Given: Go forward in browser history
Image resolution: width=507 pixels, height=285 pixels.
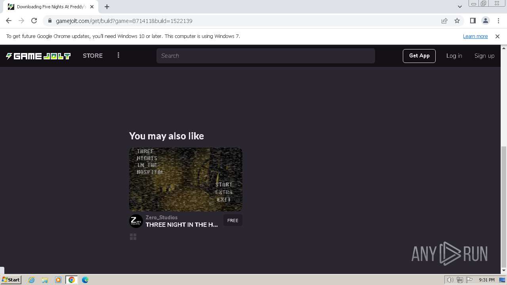Looking at the screenshot, I should click(21, 21).
